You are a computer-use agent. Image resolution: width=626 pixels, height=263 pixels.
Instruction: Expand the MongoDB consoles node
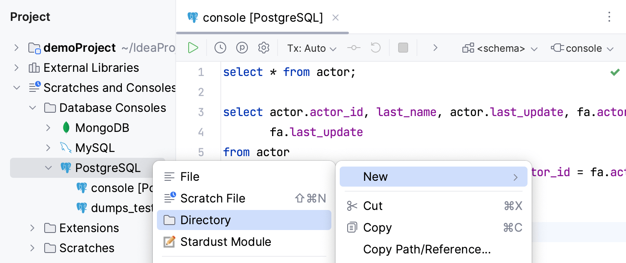click(x=48, y=128)
